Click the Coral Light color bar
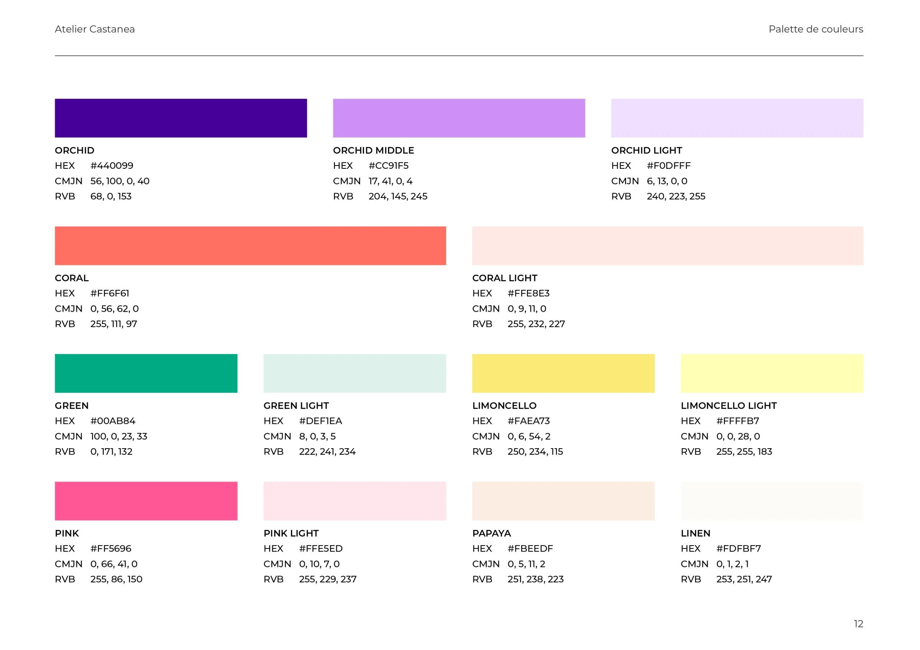The width and height of the screenshot is (920, 650). click(x=668, y=246)
